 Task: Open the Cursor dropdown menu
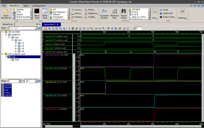(77, 10)
